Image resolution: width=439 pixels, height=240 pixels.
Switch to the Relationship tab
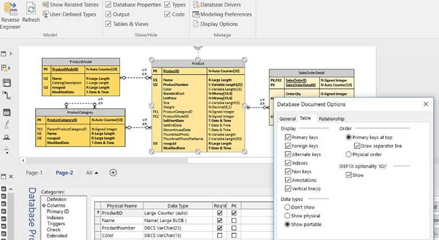331,119
